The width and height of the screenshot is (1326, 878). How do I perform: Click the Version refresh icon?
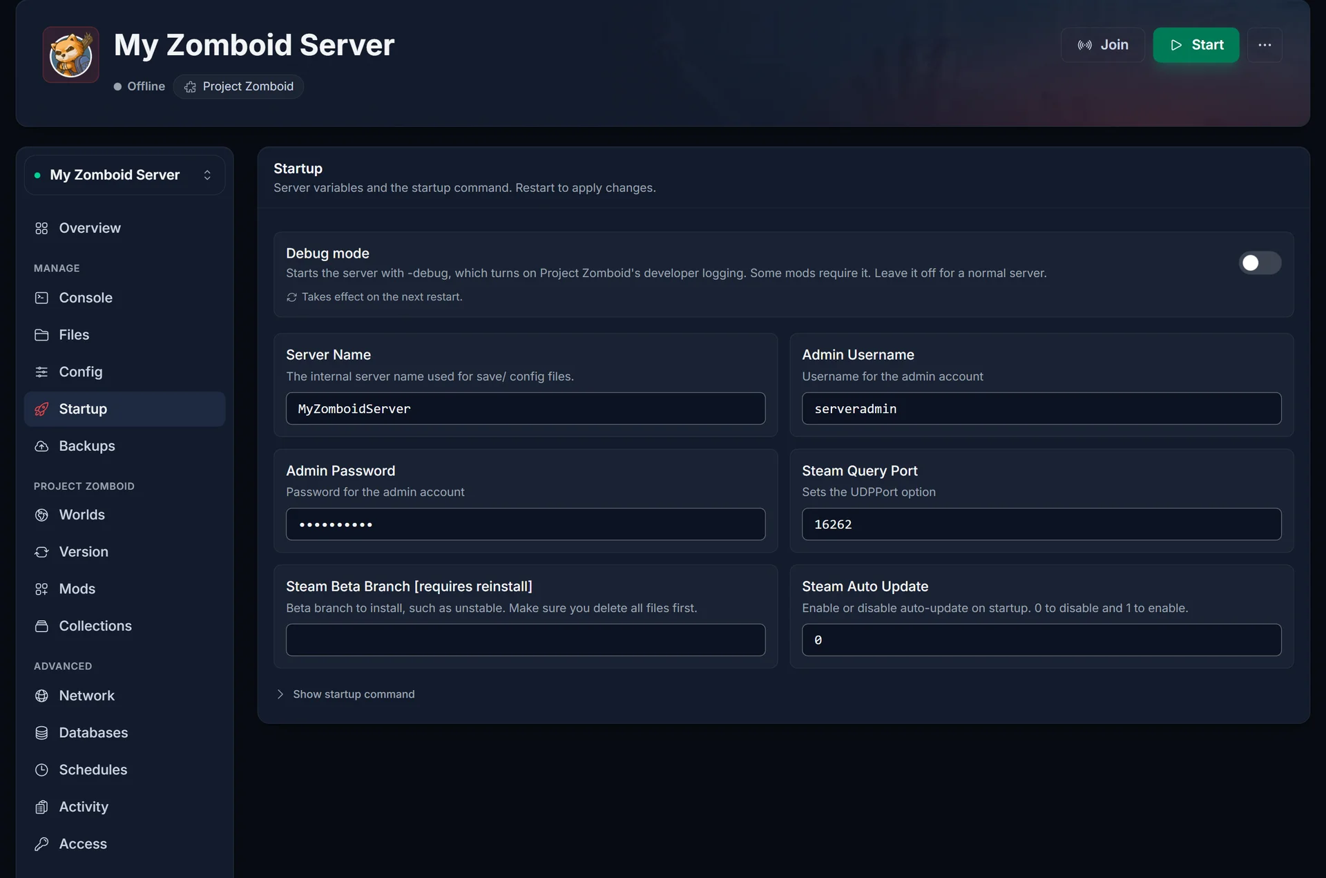[x=41, y=552]
